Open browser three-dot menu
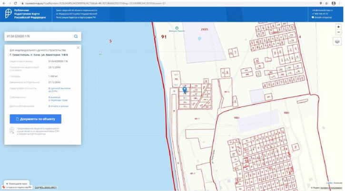The height and width of the screenshot is (191, 345). point(340,3)
